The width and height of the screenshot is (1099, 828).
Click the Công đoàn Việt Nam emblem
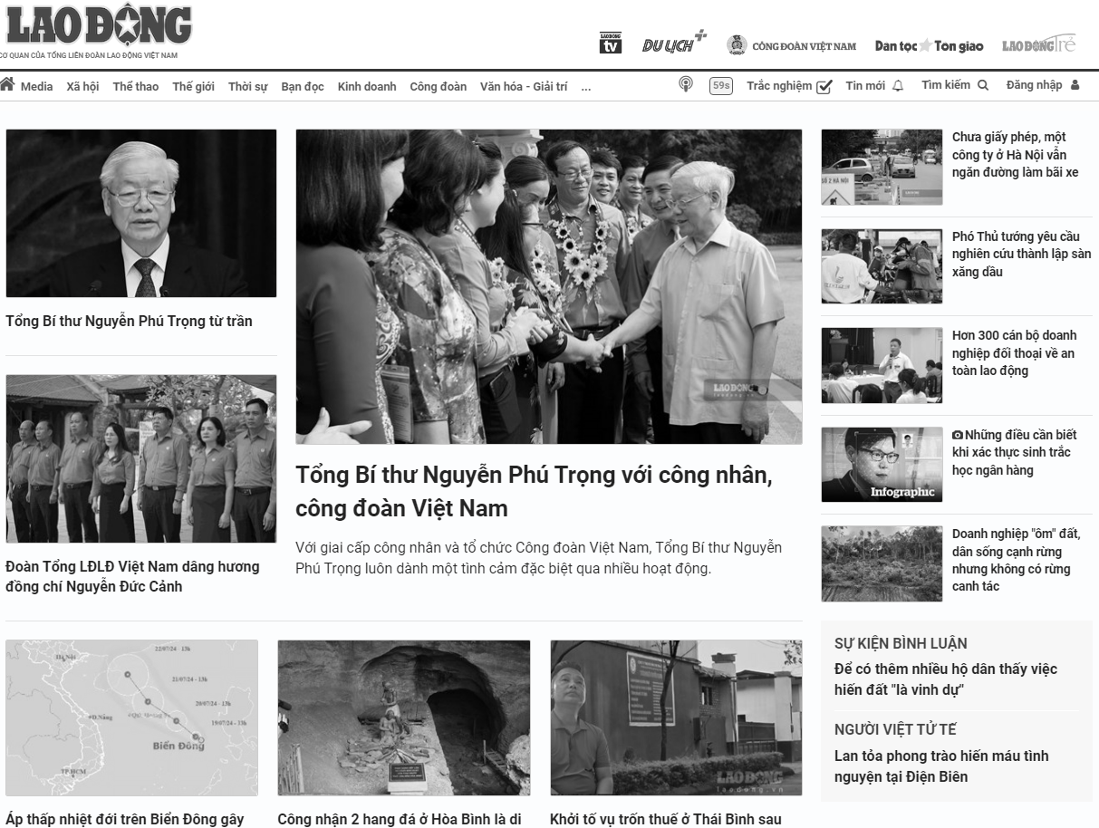tap(737, 44)
